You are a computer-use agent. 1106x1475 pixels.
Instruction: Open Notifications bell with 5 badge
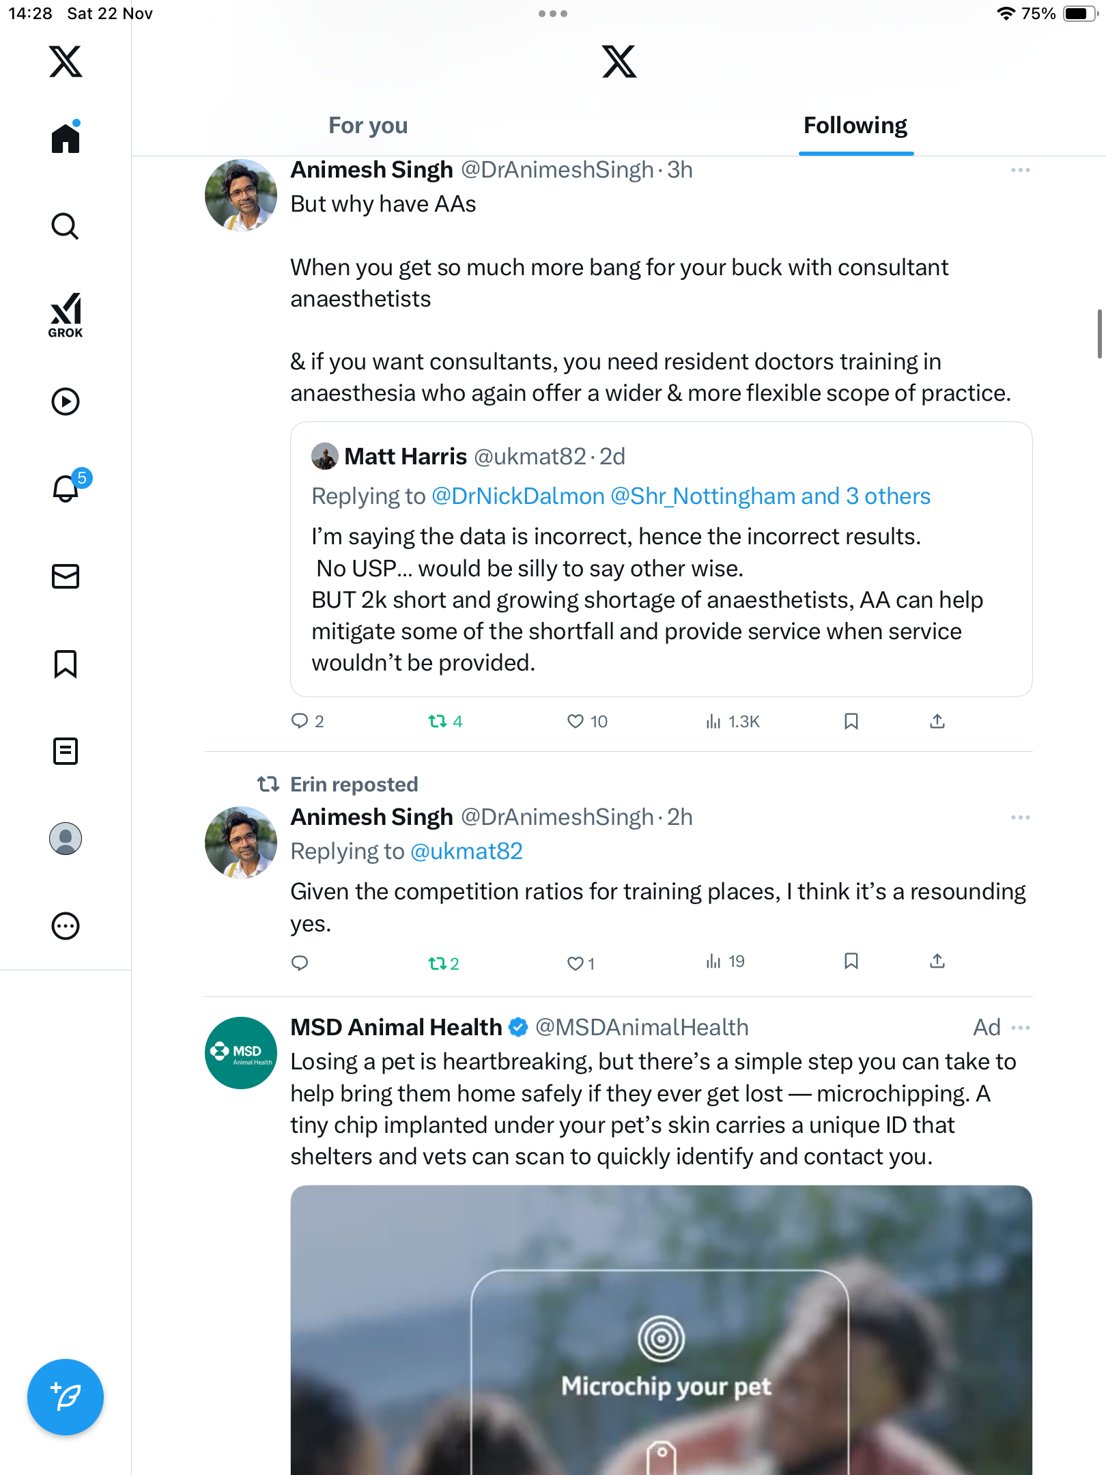(x=67, y=488)
